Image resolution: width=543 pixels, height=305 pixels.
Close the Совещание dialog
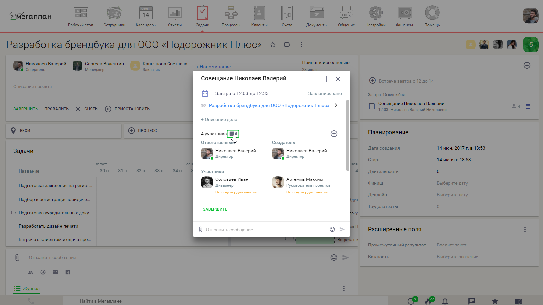(x=338, y=79)
